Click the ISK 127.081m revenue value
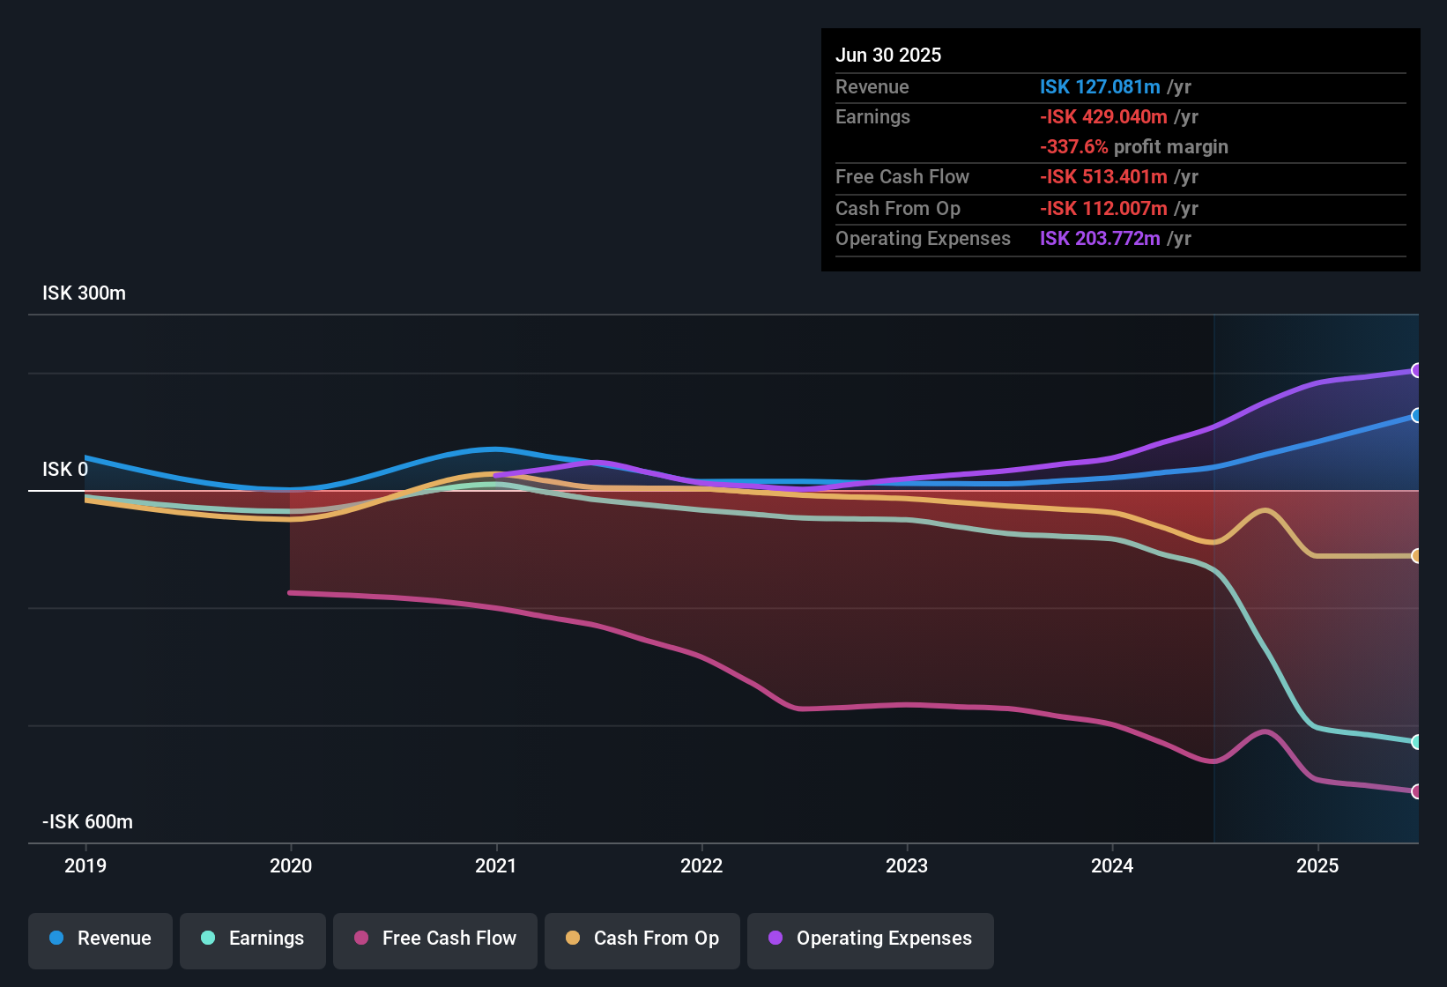The width and height of the screenshot is (1447, 987). coord(1100,87)
